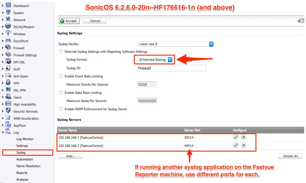
Task: Open the Syslog Facility dropdown
Action: tap(175, 44)
